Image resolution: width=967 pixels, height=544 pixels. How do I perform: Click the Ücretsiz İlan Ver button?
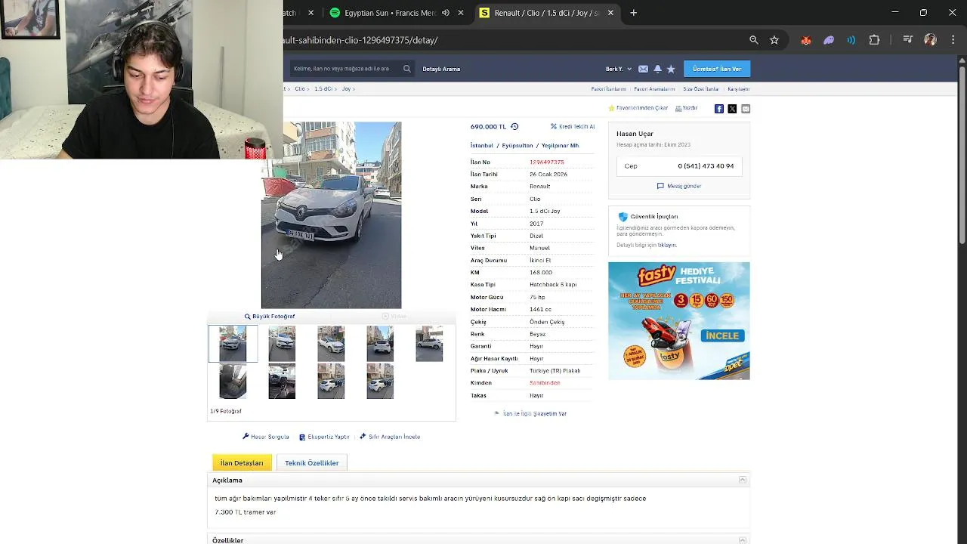click(x=717, y=69)
